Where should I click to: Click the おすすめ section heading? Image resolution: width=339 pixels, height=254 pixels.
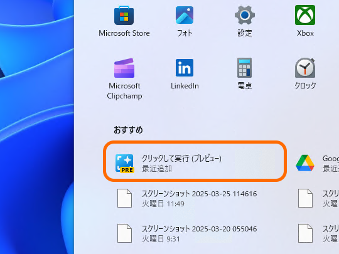tap(128, 130)
